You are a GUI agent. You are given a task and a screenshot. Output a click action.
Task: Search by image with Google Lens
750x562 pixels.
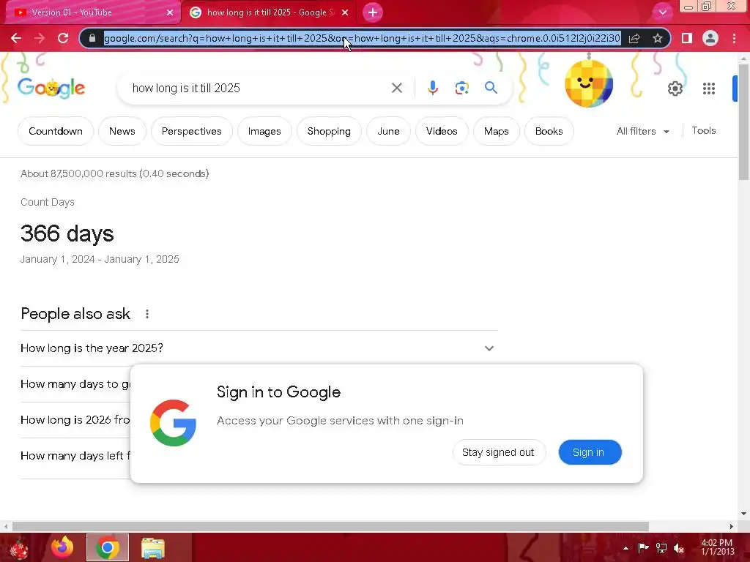tap(461, 88)
